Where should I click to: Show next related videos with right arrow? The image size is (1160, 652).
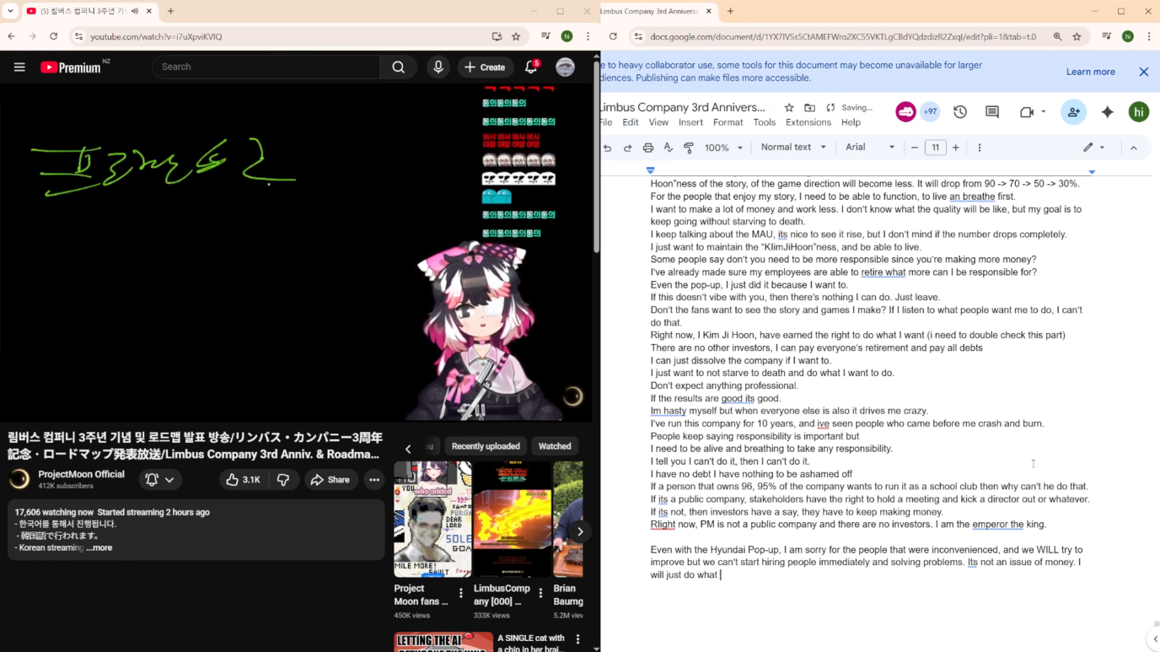point(580,531)
